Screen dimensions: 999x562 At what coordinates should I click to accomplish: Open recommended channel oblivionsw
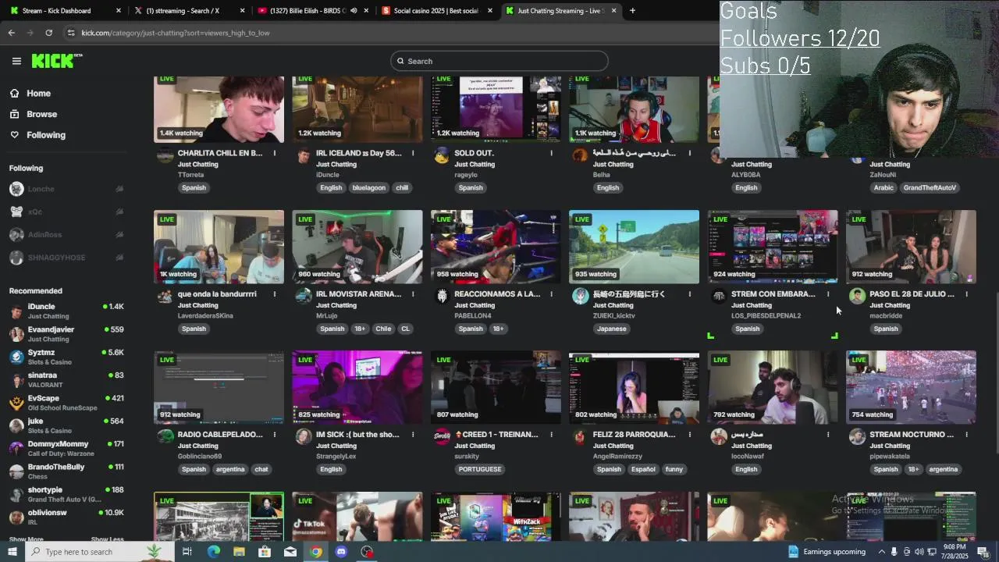(66, 517)
